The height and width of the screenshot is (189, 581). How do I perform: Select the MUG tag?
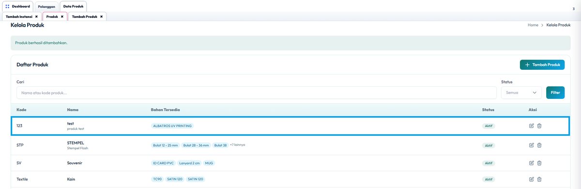coord(209,163)
